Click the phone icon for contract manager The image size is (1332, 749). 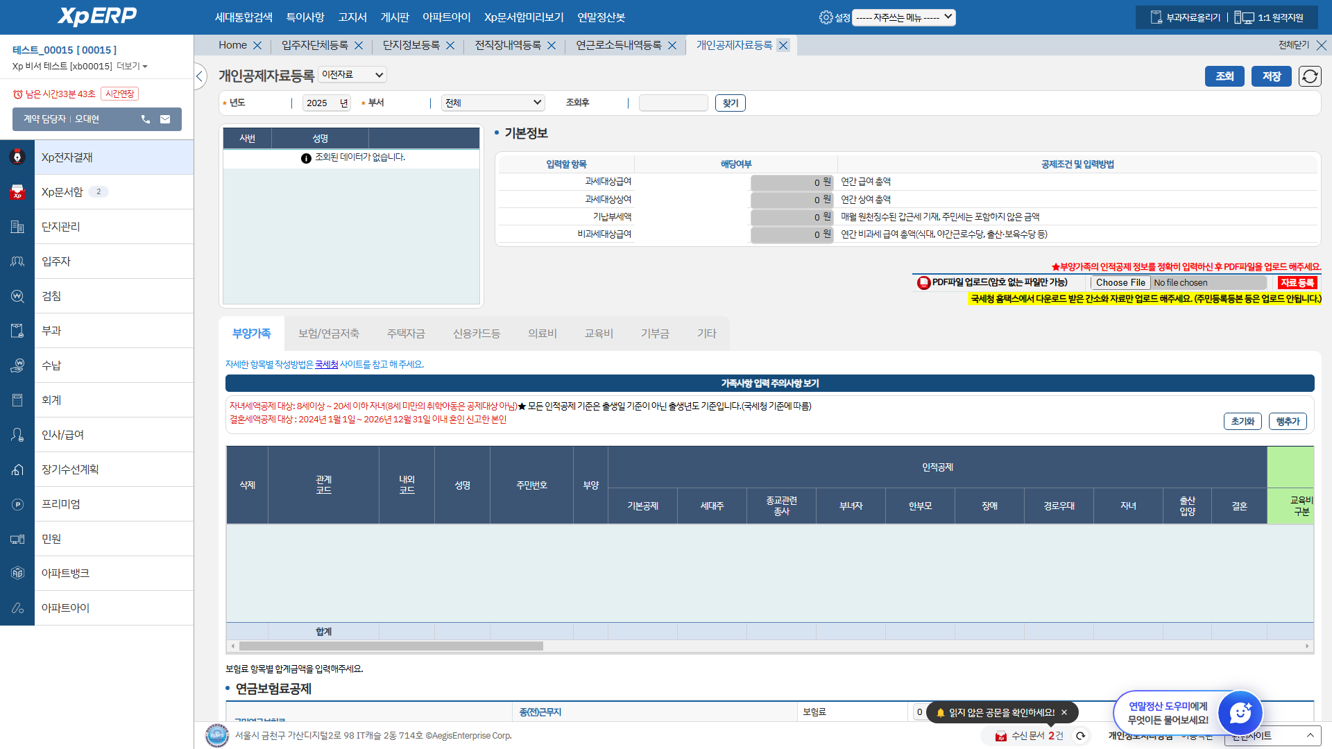coord(146,119)
